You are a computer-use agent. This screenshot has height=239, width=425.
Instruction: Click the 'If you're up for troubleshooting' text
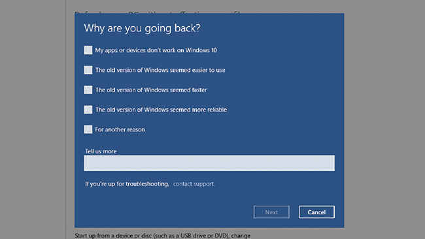pyautogui.click(x=127, y=184)
